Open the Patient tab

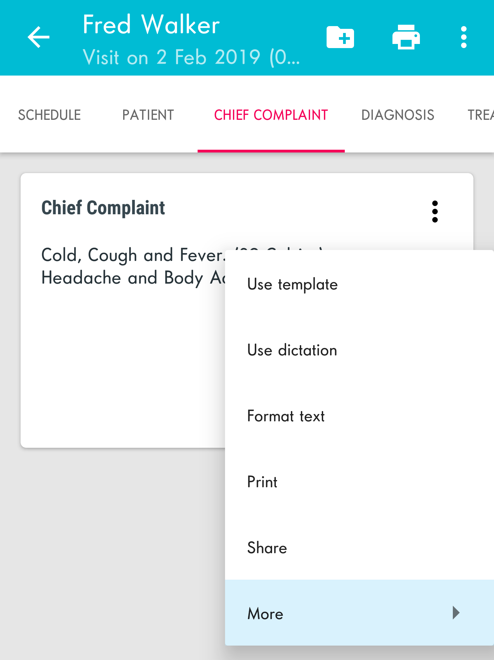148,115
